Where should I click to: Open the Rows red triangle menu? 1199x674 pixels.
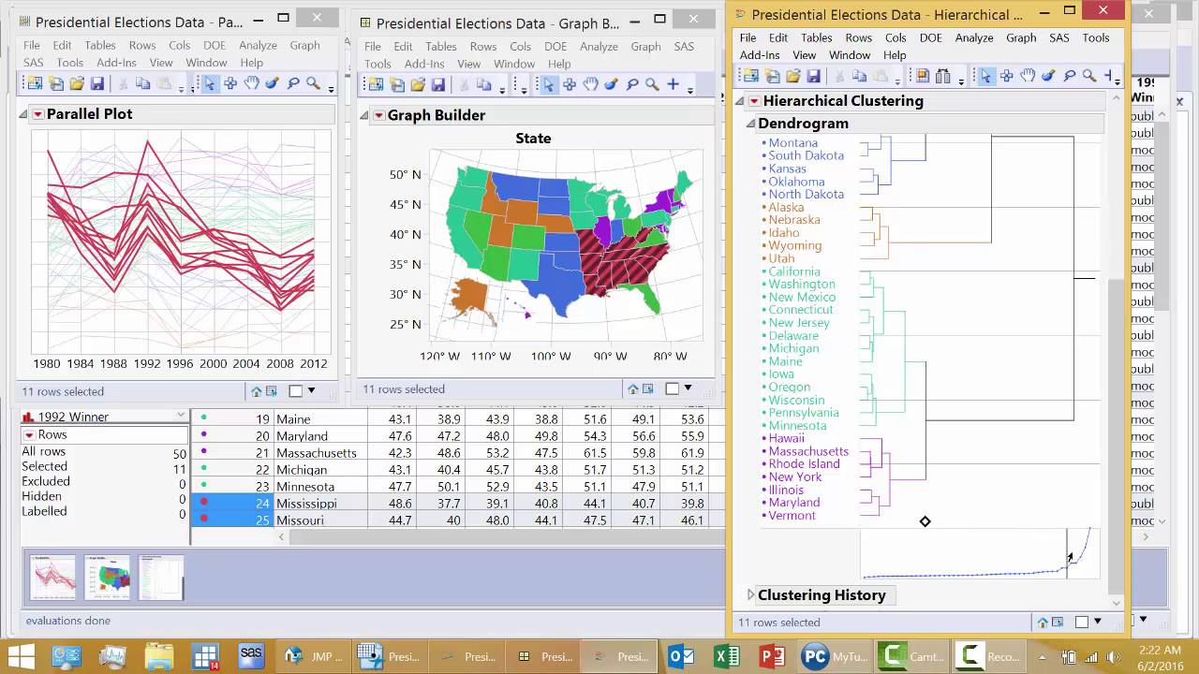29,435
